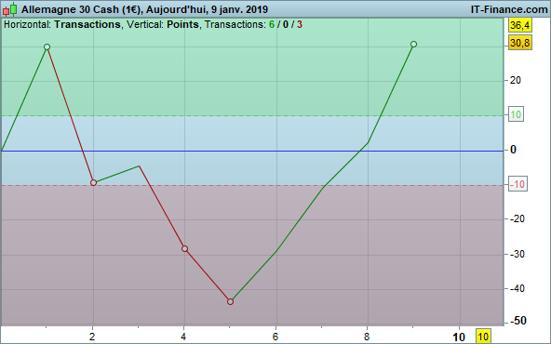Click the Transactions horizontal axis setting

click(x=87, y=24)
